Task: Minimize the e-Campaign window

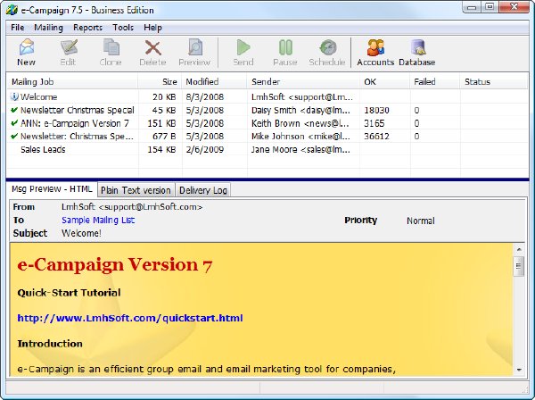Action: (x=472, y=7)
